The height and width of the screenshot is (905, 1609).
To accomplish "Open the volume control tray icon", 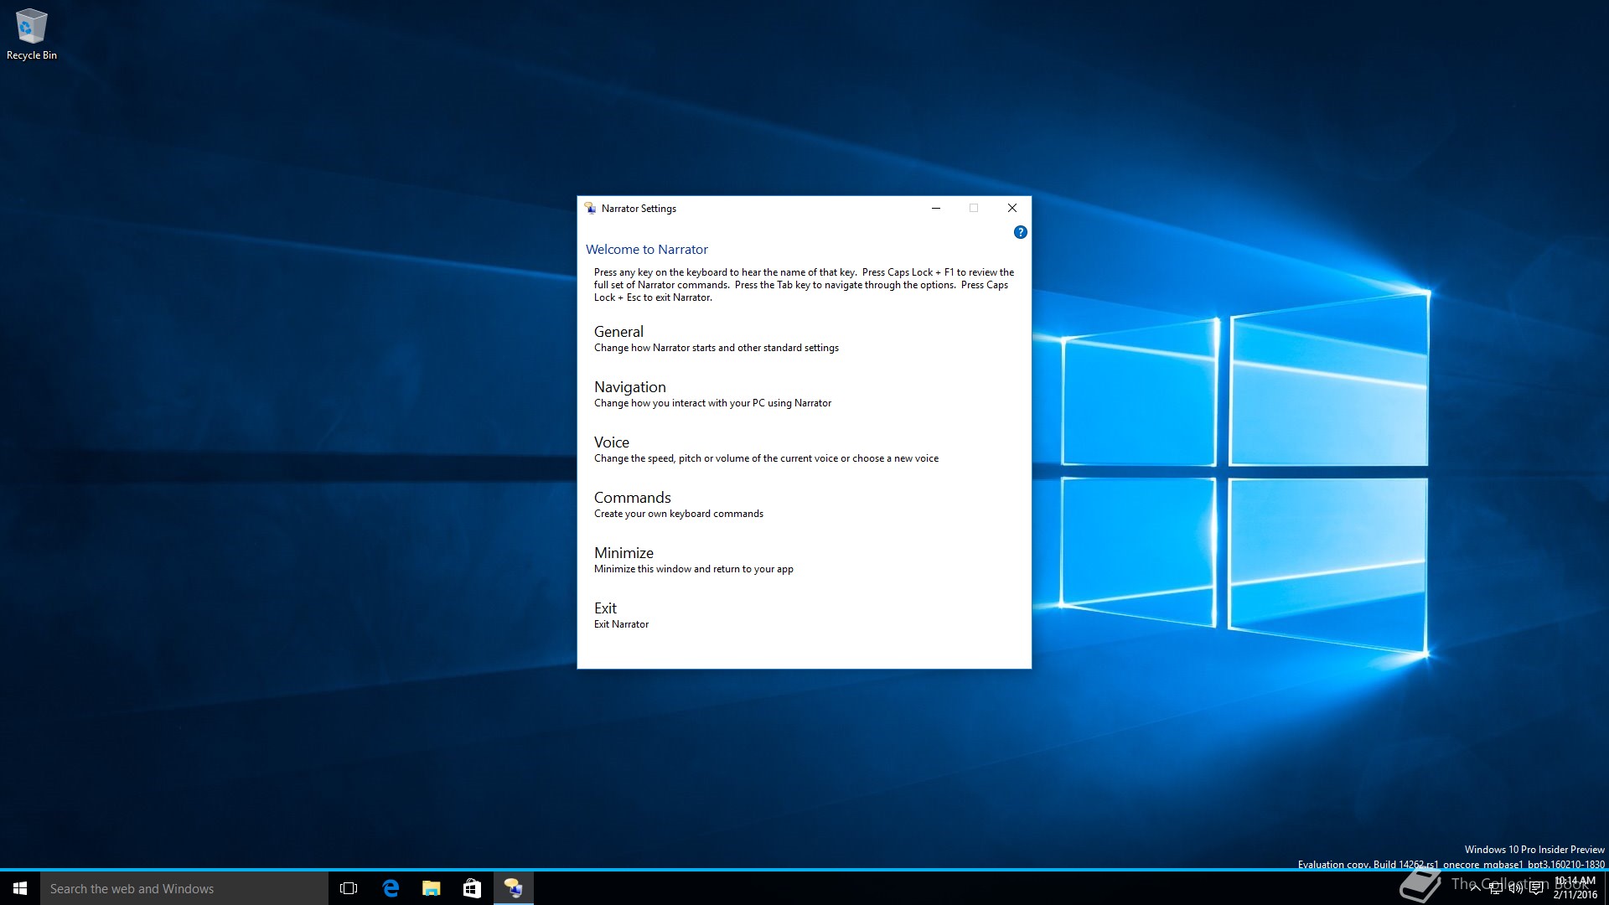I will click(x=1515, y=888).
